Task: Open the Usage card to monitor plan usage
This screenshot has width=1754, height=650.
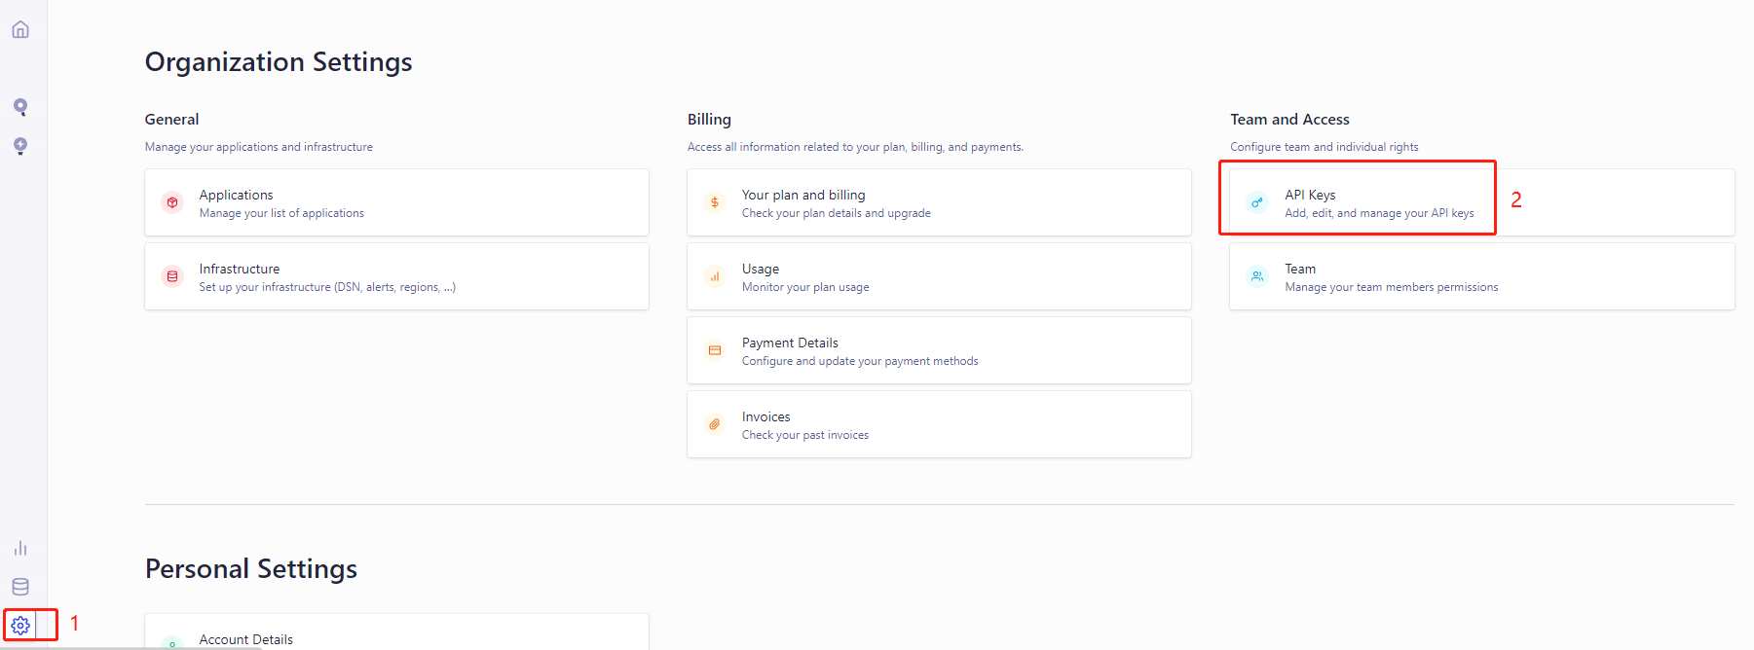Action: (x=939, y=276)
